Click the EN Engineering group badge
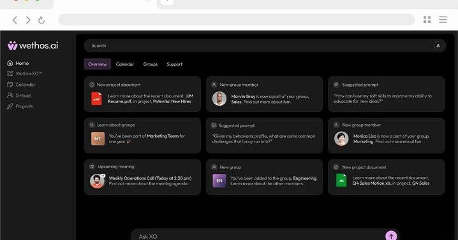The height and width of the screenshot is (240, 458). (219, 181)
